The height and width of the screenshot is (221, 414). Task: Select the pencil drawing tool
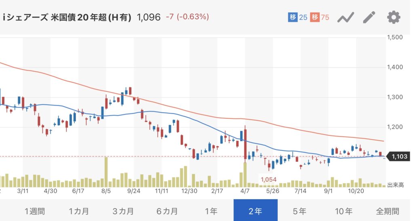click(x=369, y=17)
